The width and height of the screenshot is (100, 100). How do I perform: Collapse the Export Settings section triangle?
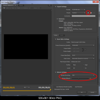tap(56, 7)
